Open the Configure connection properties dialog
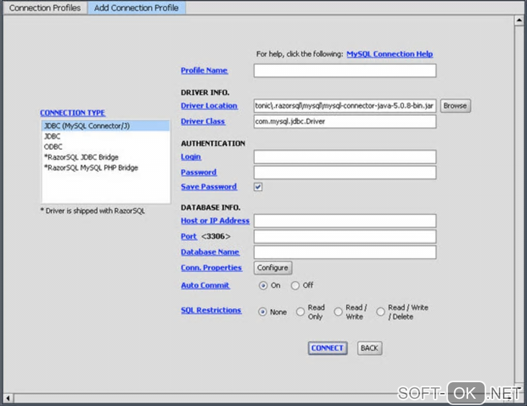Viewport: 527px width, 406px height. (273, 268)
